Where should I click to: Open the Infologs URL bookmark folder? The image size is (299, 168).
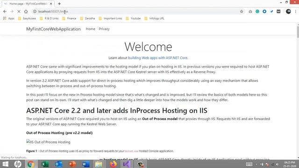[155, 19]
